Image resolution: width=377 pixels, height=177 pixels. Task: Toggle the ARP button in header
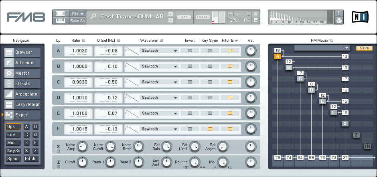point(184,17)
